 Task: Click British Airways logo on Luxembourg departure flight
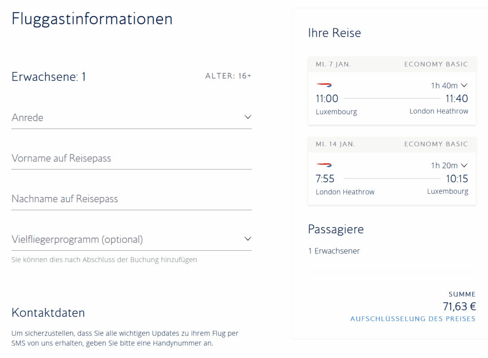click(324, 85)
